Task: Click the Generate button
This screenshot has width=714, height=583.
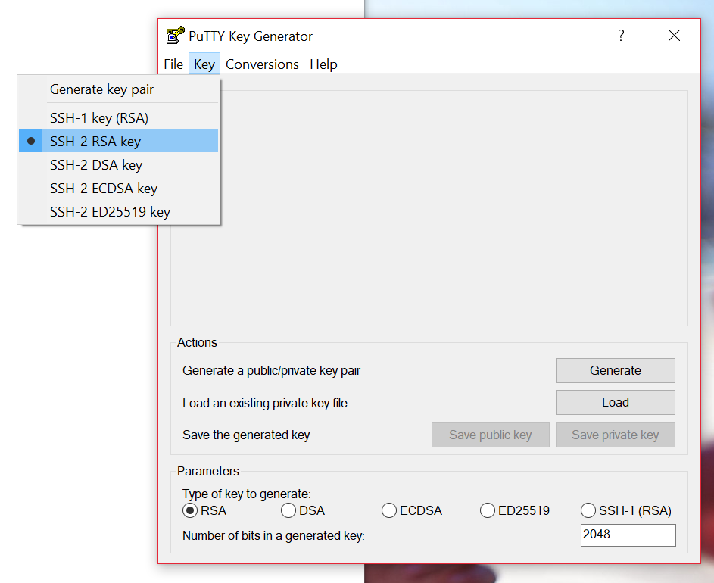Action: pyautogui.click(x=615, y=370)
